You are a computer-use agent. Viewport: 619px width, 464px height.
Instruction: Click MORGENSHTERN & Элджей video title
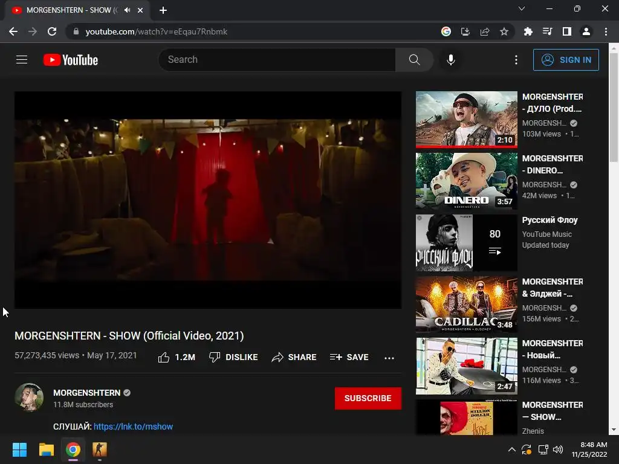pos(553,288)
